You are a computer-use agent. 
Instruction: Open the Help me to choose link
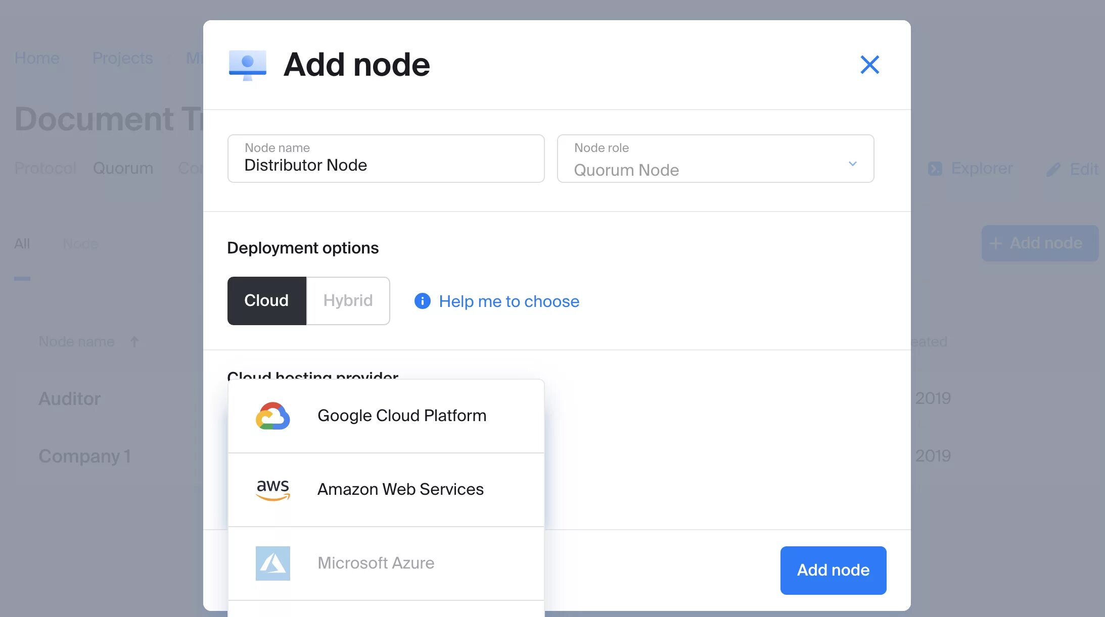coord(509,301)
